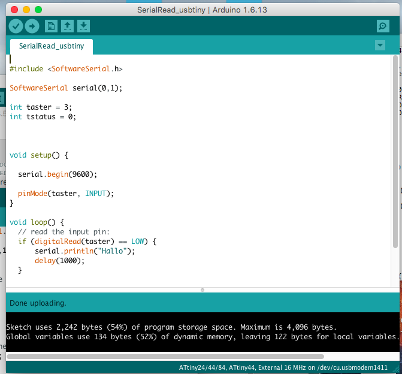Viewport: 402px width, 374px height.
Task: Click the horizontal scrollbar of the console
Action: (165, 357)
